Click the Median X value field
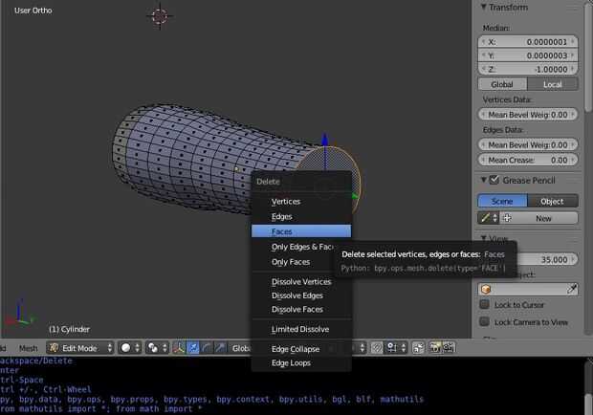 (x=528, y=42)
